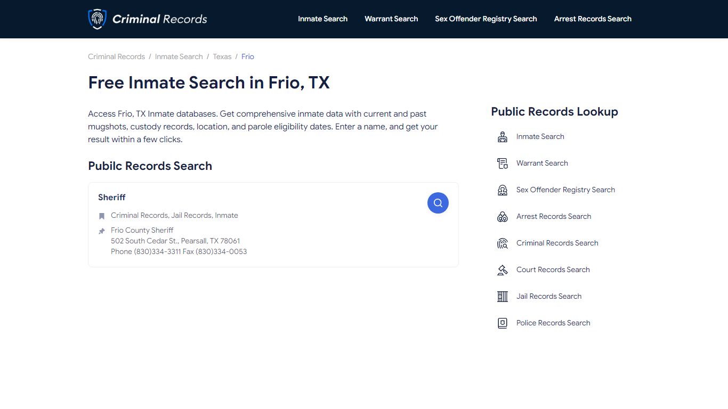Open Inmate Search in top navigation
This screenshot has height=409, width=728.
click(x=322, y=19)
